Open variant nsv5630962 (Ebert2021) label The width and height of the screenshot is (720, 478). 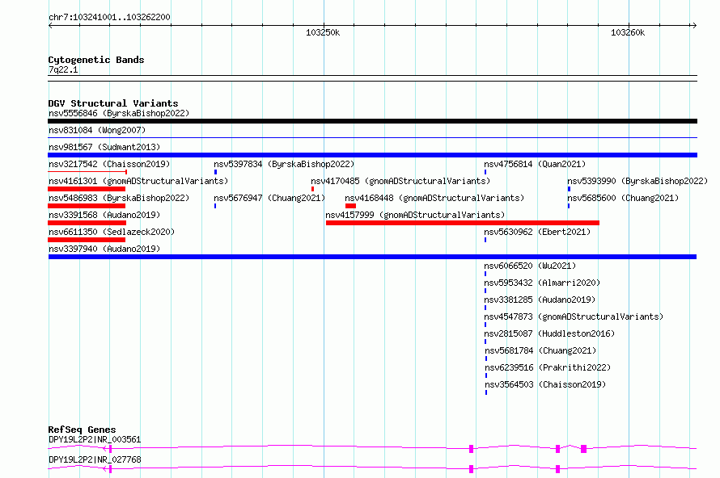[537, 232]
